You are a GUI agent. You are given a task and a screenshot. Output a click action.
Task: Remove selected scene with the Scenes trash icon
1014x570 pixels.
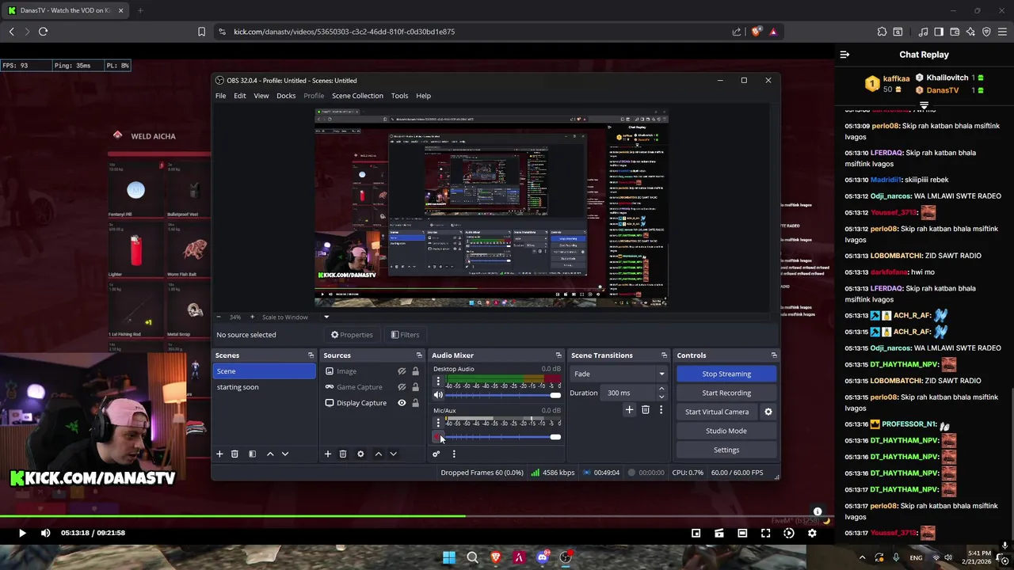(x=234, y=454)
